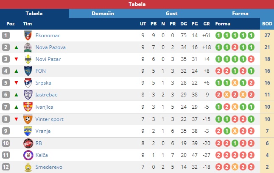This screenshot has width=274, height=173.
Task: Open the Ivanjica team link
Action: [44, 107]
